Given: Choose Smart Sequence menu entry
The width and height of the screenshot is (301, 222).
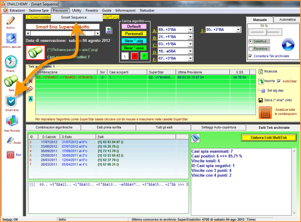Looking at the screenshot, I should pyautogui.click(x=77, y=18).
